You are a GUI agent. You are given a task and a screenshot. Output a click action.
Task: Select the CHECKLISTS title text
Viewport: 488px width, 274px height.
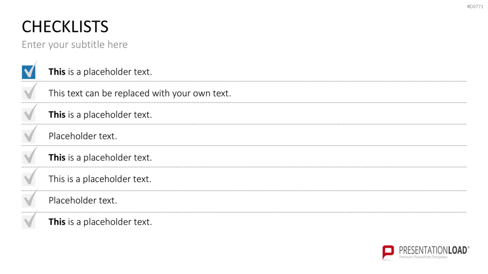65,27
